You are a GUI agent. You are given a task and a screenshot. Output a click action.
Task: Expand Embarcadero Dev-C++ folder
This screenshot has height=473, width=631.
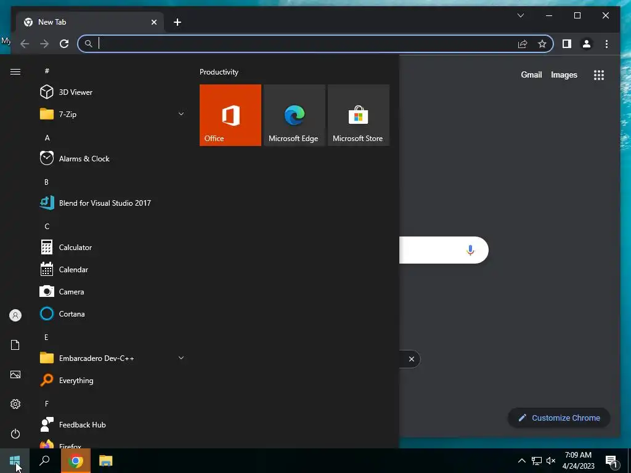(113, 358)
